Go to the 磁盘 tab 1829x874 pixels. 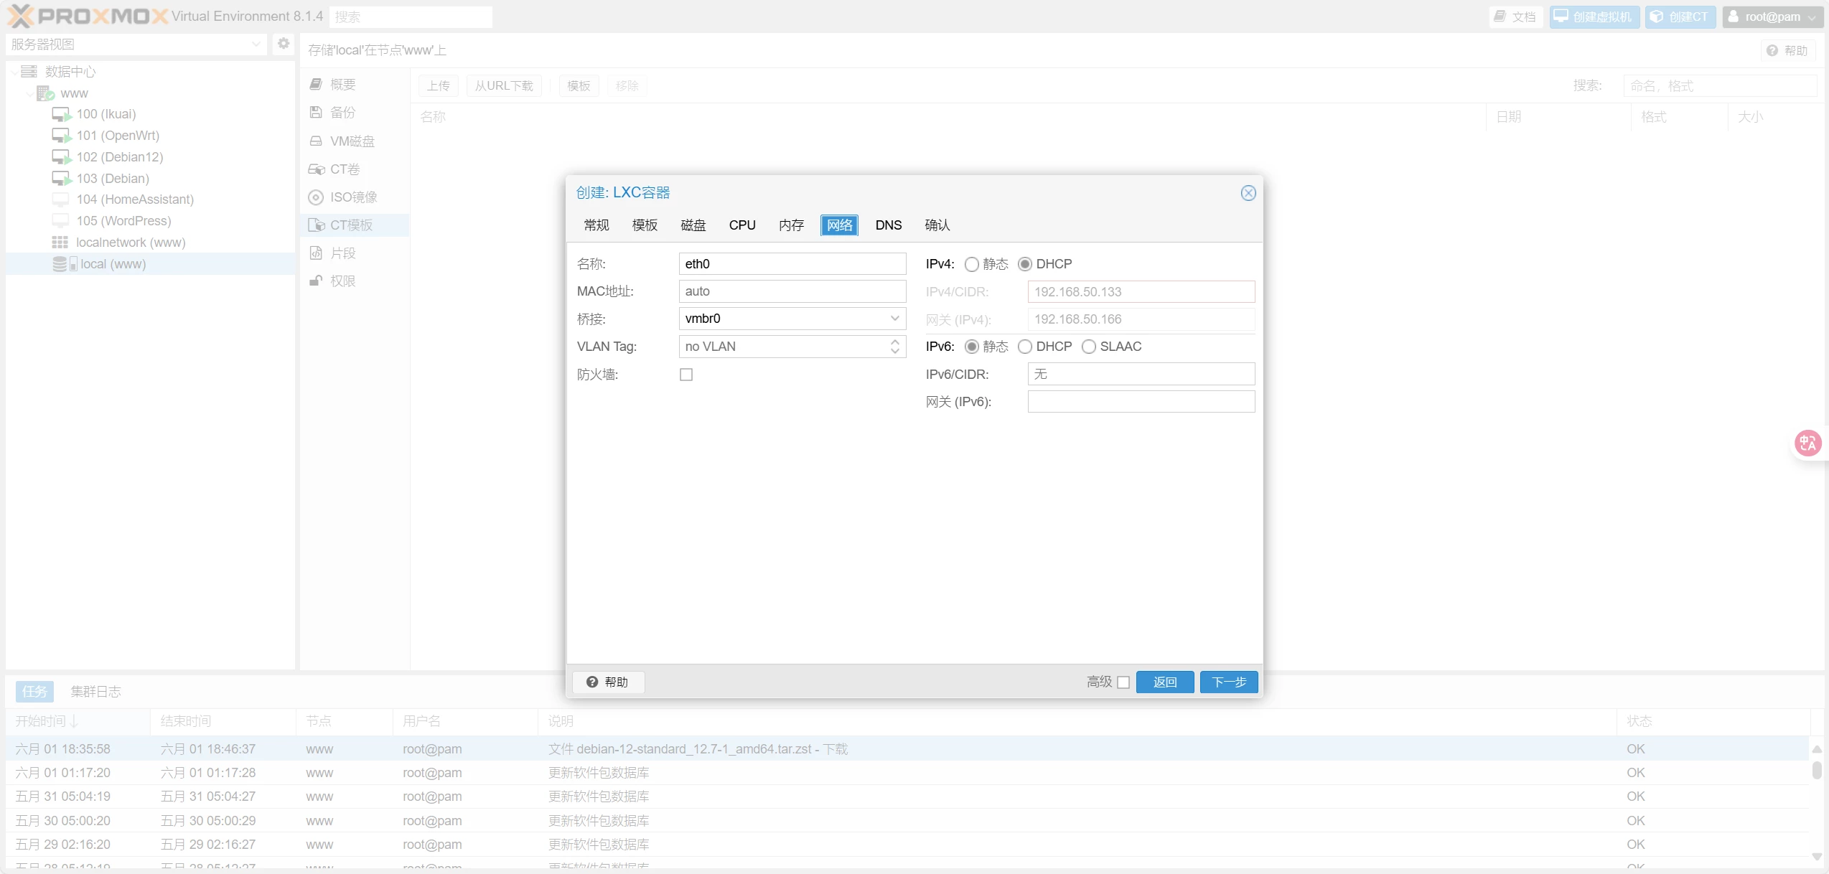693,225
